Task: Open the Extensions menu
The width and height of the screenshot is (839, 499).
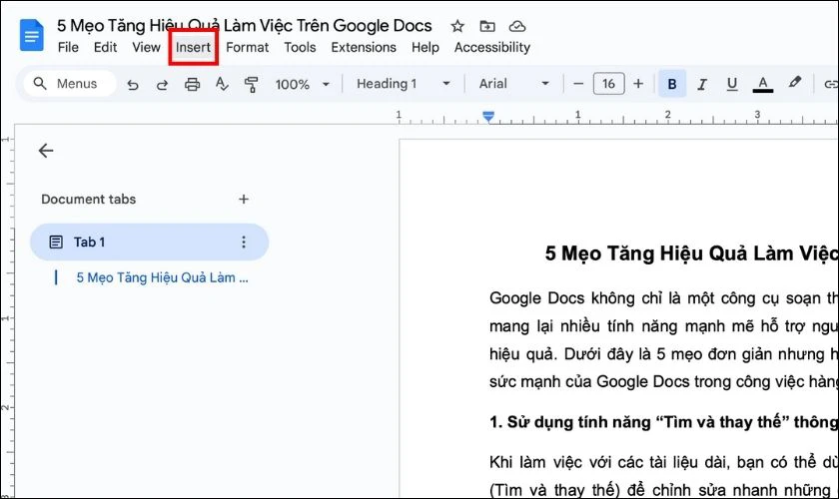Action: pos(364,47)
